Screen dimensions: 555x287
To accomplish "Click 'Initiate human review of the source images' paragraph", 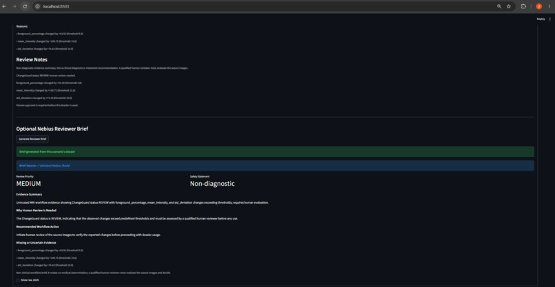I will point(88,235).
